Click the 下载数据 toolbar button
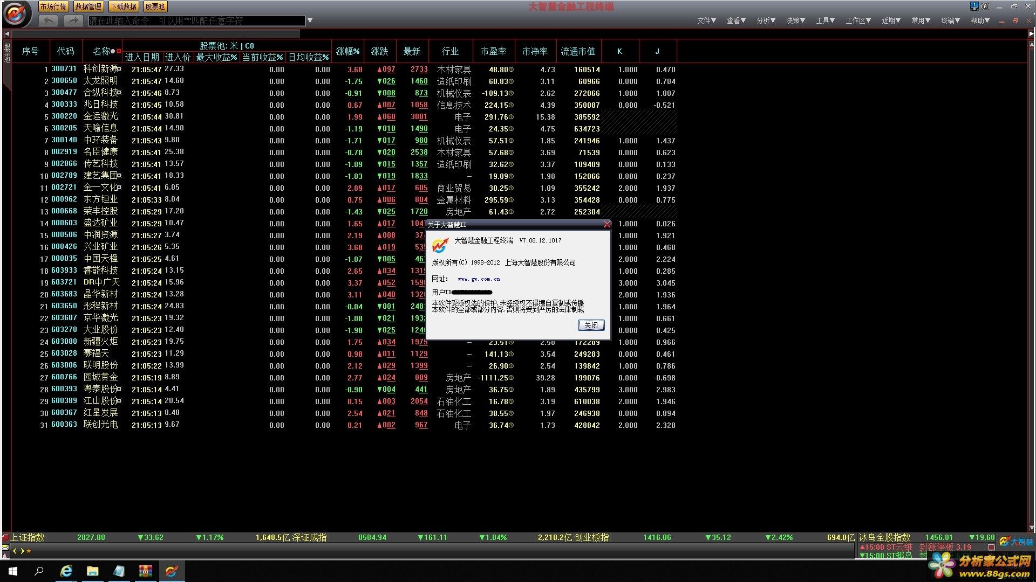This screenshot has width=1036, height=582. coord(124,6)
